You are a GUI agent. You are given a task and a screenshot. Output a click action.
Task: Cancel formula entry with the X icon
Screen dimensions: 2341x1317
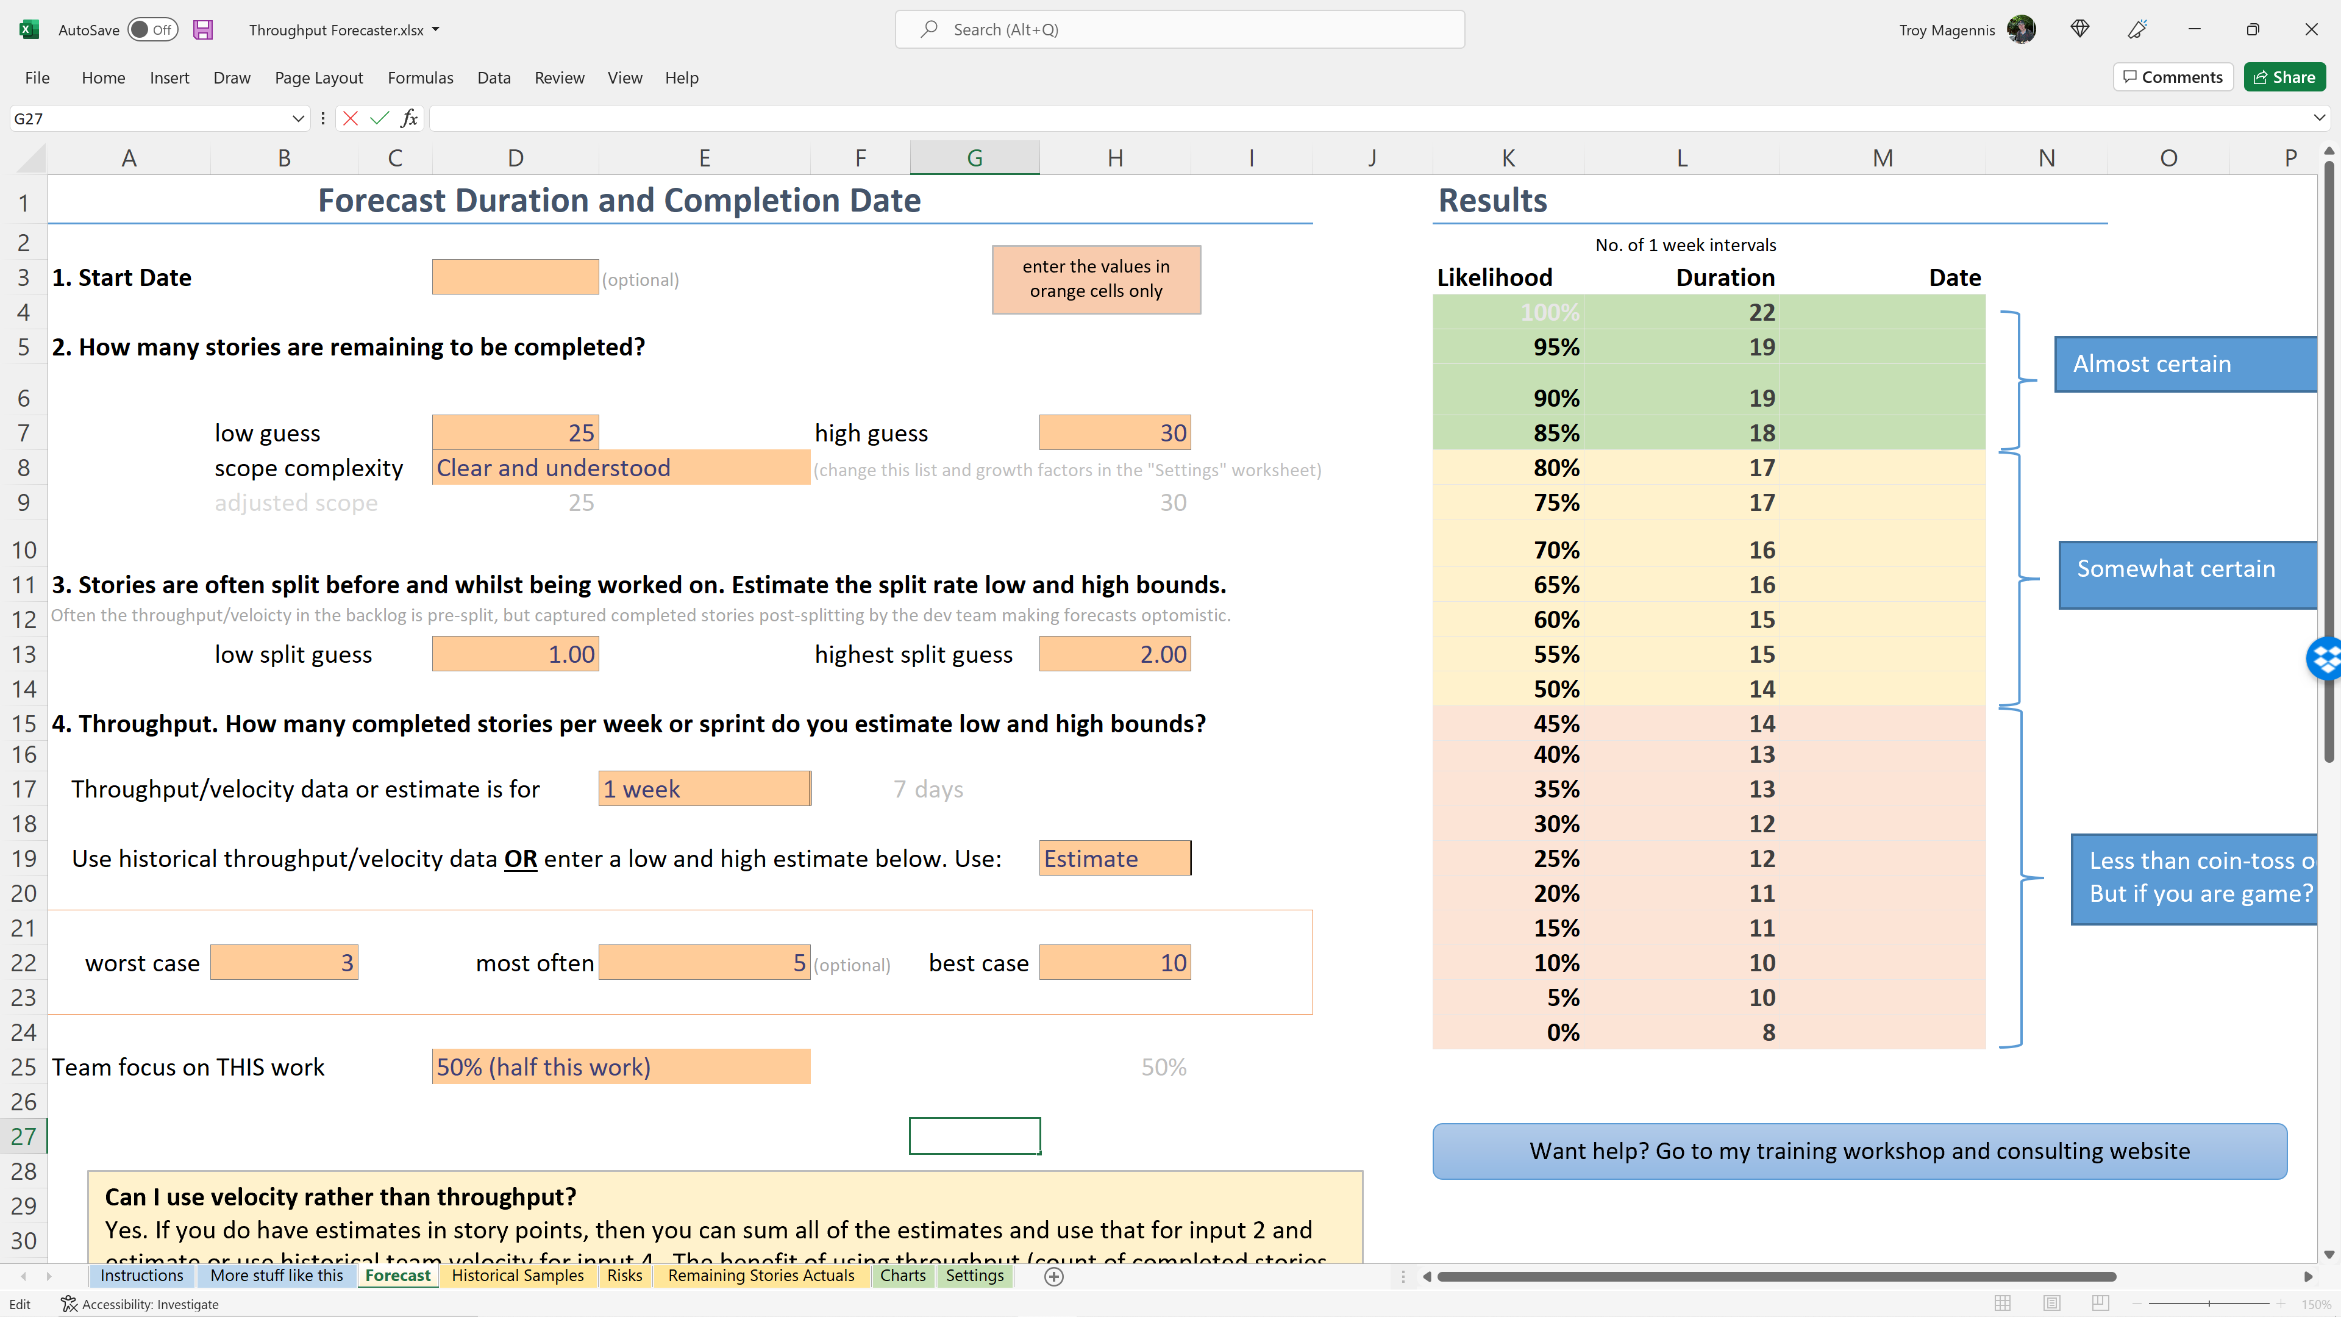350,118
